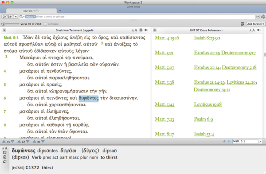Image resolution: width=266 pixels, height=174 pixels.
Task: Go to previous chapter with Ch up arrow
Action: click(x=19, y=142)
